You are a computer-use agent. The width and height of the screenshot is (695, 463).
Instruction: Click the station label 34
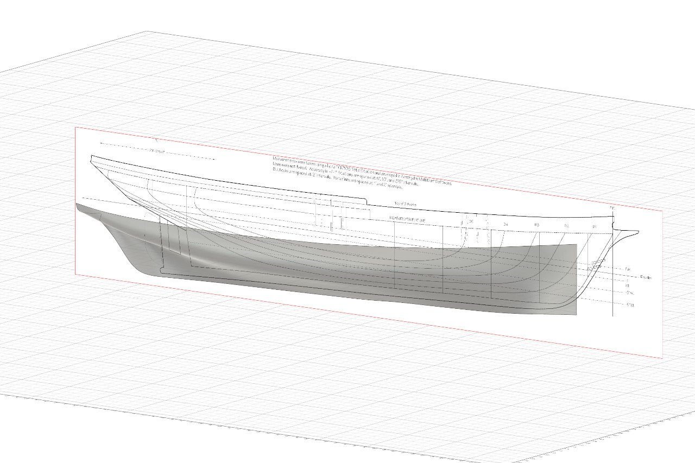tap(506, 224)
